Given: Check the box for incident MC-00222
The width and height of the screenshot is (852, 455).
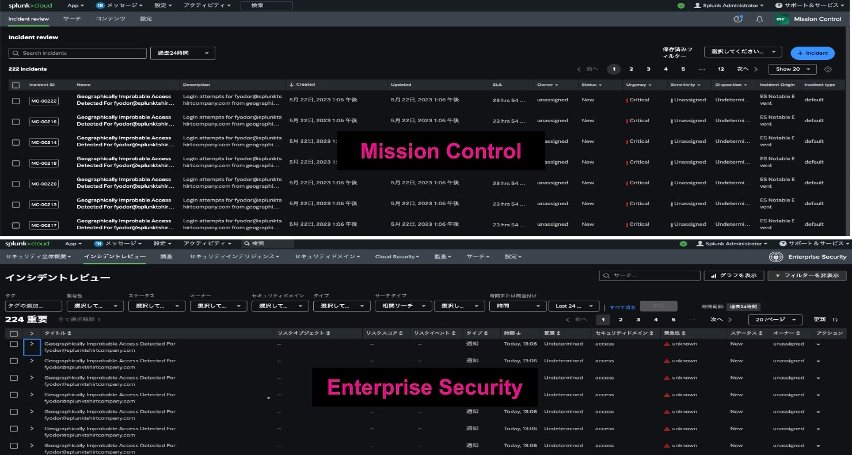Looking at the screenshot, I should (16, 101).
